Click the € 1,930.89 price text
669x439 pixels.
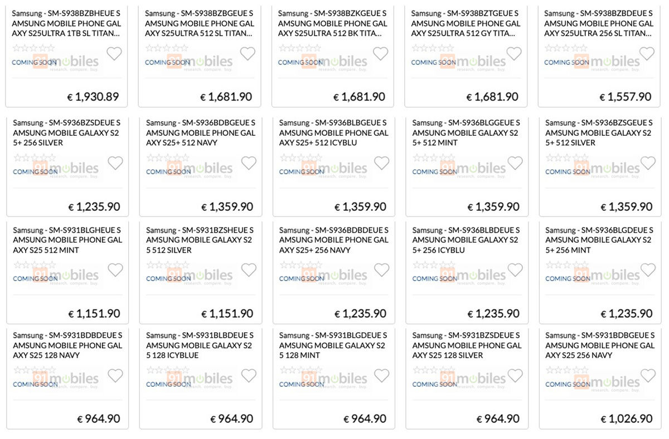tap(93, 96)
